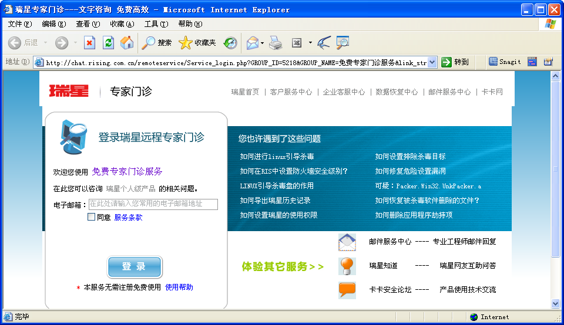564x325 pixels.
Task: Open the Back button history dropdown
Action: 46,43
